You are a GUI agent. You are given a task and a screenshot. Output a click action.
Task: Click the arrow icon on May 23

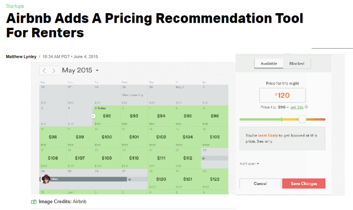204,158
